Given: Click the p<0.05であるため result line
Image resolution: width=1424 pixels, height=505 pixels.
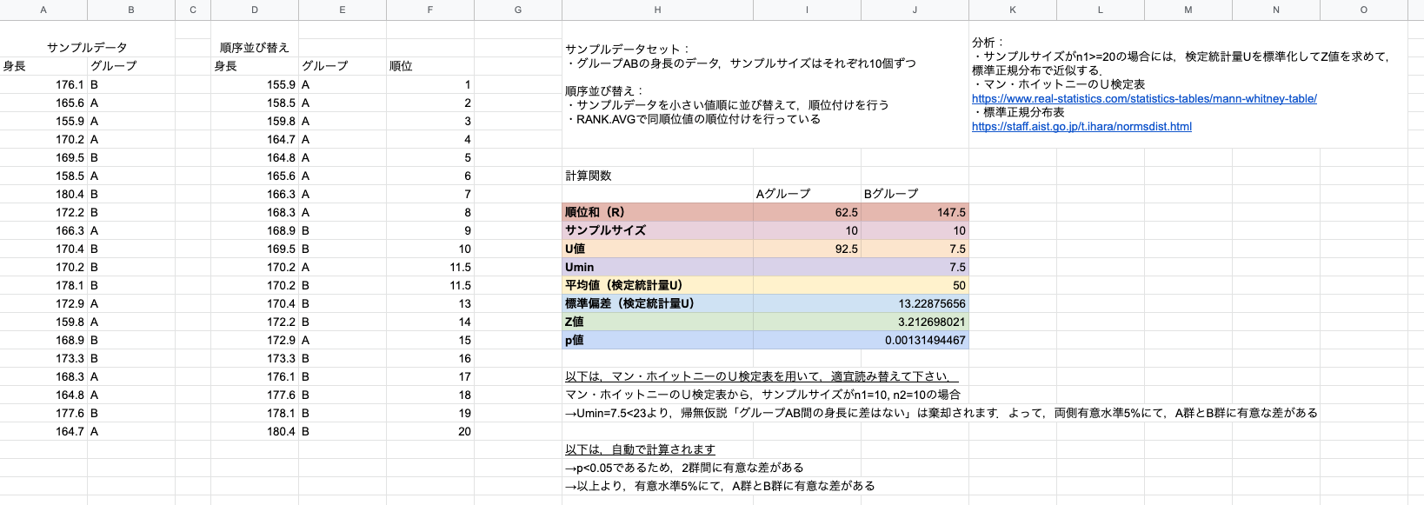Looking at the screenshot, I should click(684, 468).
